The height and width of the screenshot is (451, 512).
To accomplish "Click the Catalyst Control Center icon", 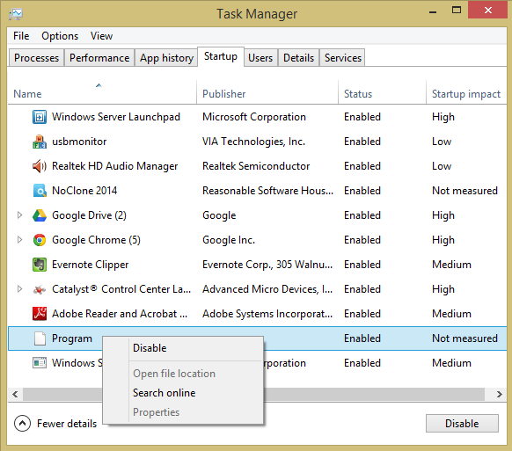I will (40, 289).
